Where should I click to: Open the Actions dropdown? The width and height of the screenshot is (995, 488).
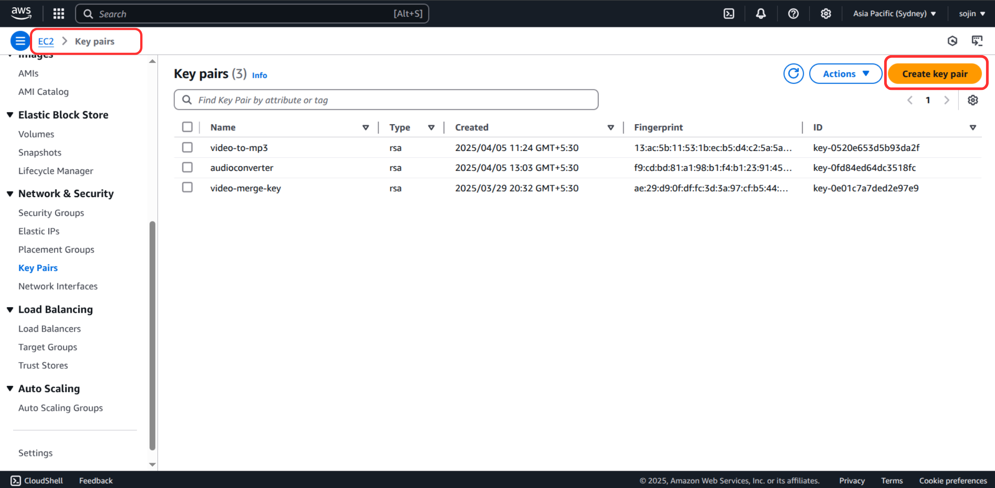[x=845, y=74]
